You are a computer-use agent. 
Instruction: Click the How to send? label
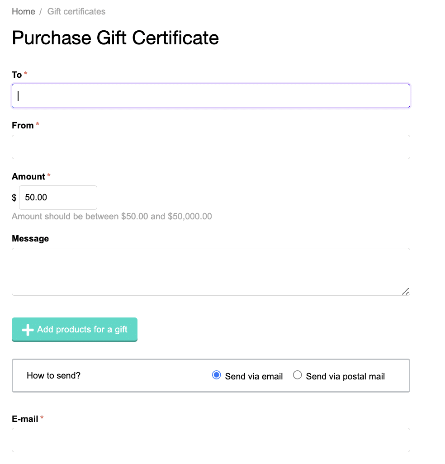[x=53, y=375]
